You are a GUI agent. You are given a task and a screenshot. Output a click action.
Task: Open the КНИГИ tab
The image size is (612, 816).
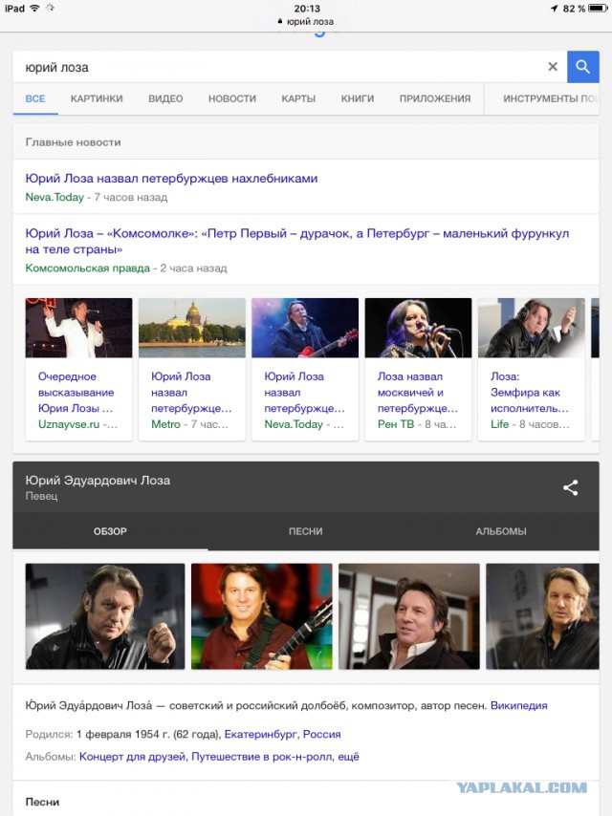(358, 98)
